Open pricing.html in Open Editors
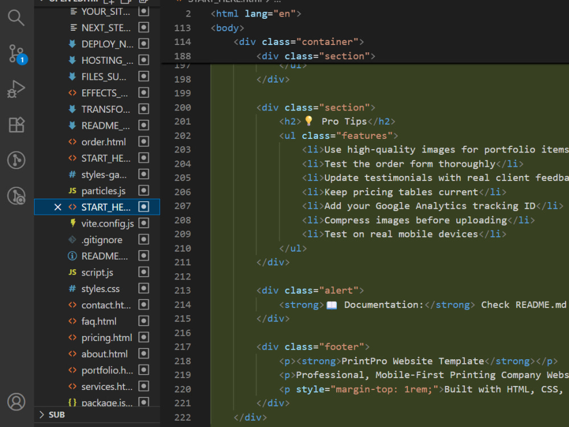The height and width of the screenshot is (427, 569). [97, 338]
